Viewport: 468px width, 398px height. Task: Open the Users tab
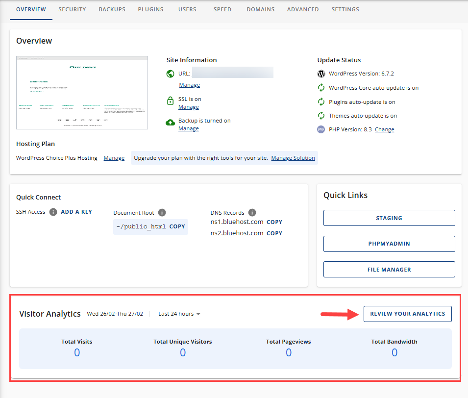click(187, 9)
